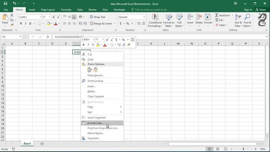Open mini toolbar font size dropdown
Screen dimensions: 270x152
103,40
